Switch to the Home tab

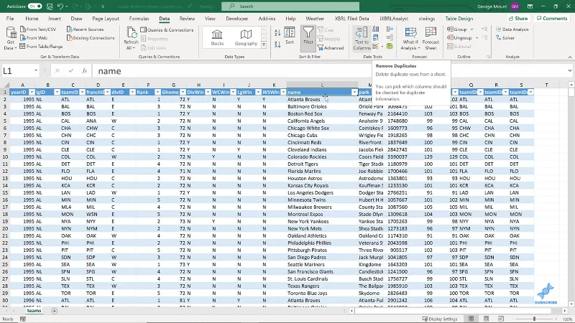pos(32,19)
